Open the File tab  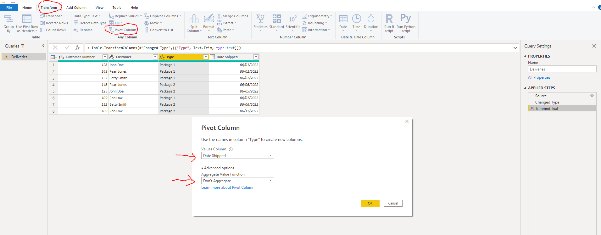point(9,8)
